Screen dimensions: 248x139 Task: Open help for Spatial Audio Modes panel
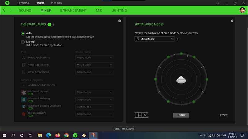[x=232, y=21]
